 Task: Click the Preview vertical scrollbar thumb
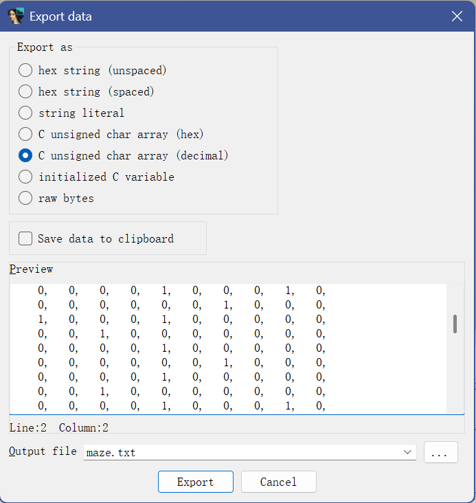tap(455, 324)
